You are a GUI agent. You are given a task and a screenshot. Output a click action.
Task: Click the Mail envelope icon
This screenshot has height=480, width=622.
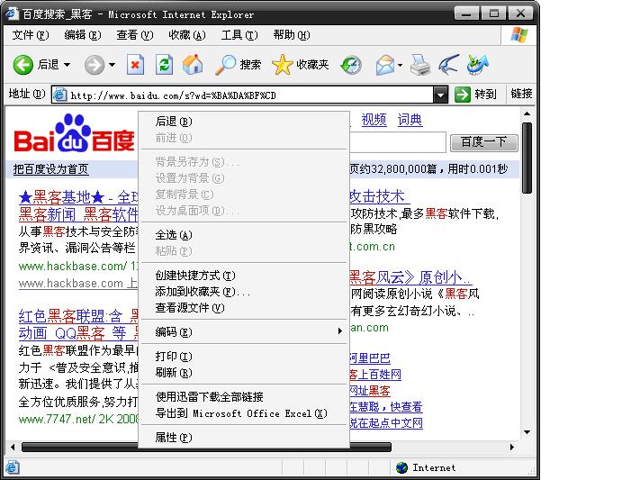click(x=384, y=65)
